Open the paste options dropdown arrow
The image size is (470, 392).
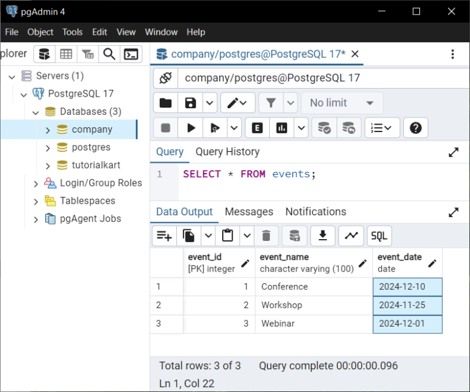pyautogui.click(x=247, y=235)
